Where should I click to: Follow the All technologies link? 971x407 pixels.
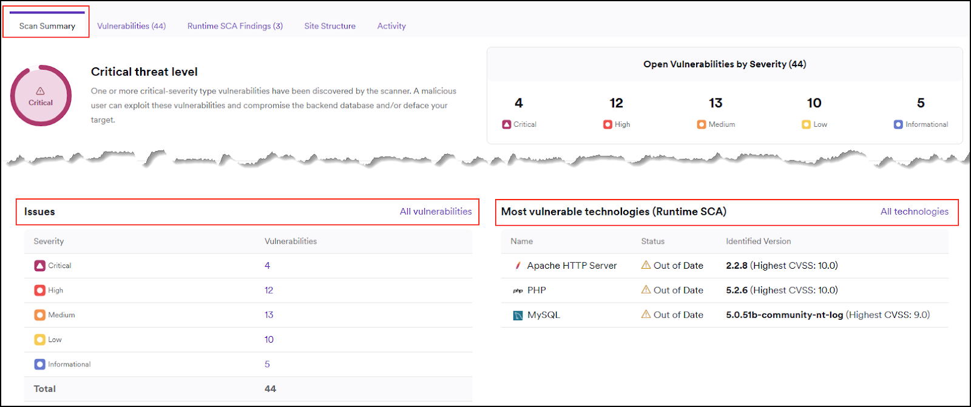coord(914,212)
